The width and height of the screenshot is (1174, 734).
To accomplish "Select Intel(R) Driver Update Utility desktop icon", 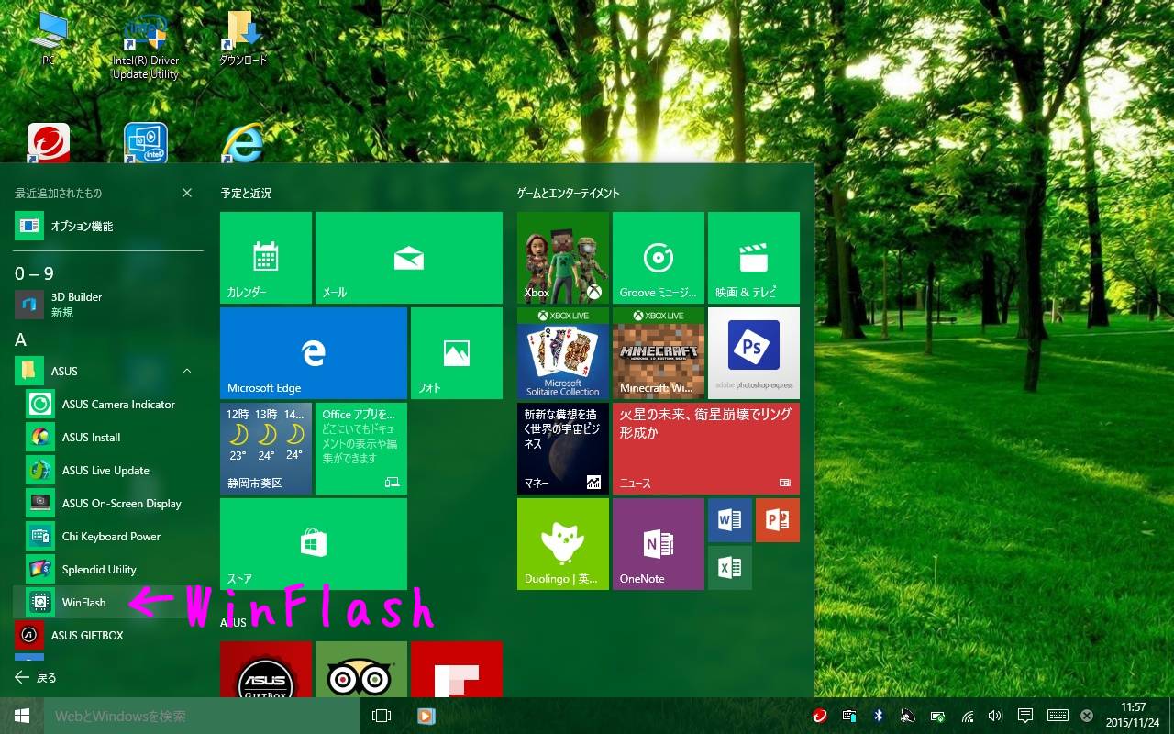I will click(145, 46).
